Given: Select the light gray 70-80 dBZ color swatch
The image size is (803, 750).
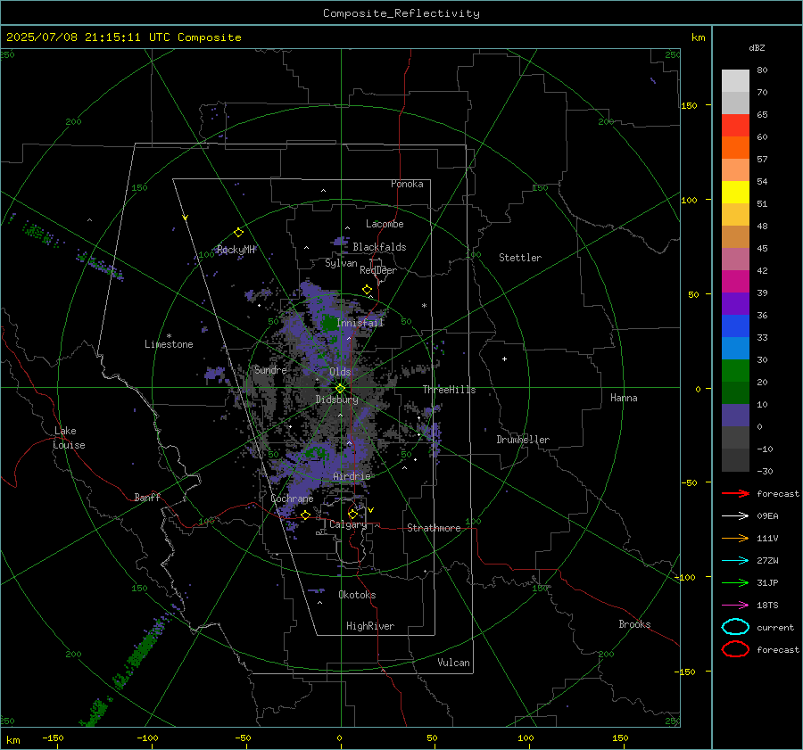Looking at the screenshot, I should click(x=735, y=81).
